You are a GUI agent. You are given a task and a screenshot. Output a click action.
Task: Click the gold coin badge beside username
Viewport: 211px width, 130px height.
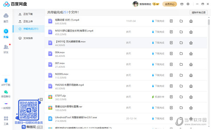tap(156, 4)
